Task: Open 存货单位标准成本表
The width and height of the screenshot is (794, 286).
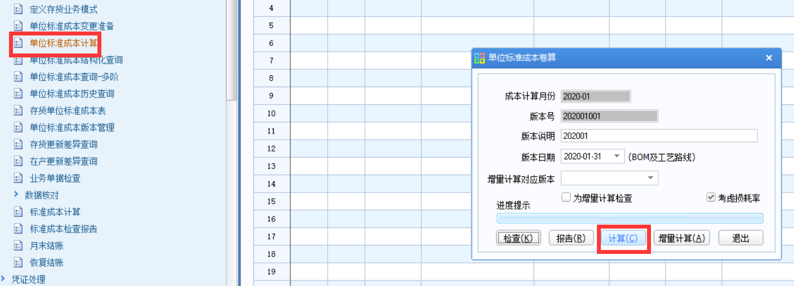Action: click(68, 111)
